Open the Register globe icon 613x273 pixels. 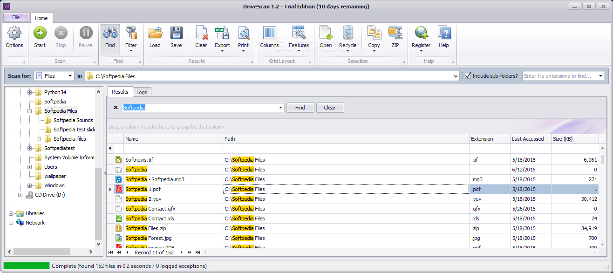pyautogui.click(x=421, y=33)
